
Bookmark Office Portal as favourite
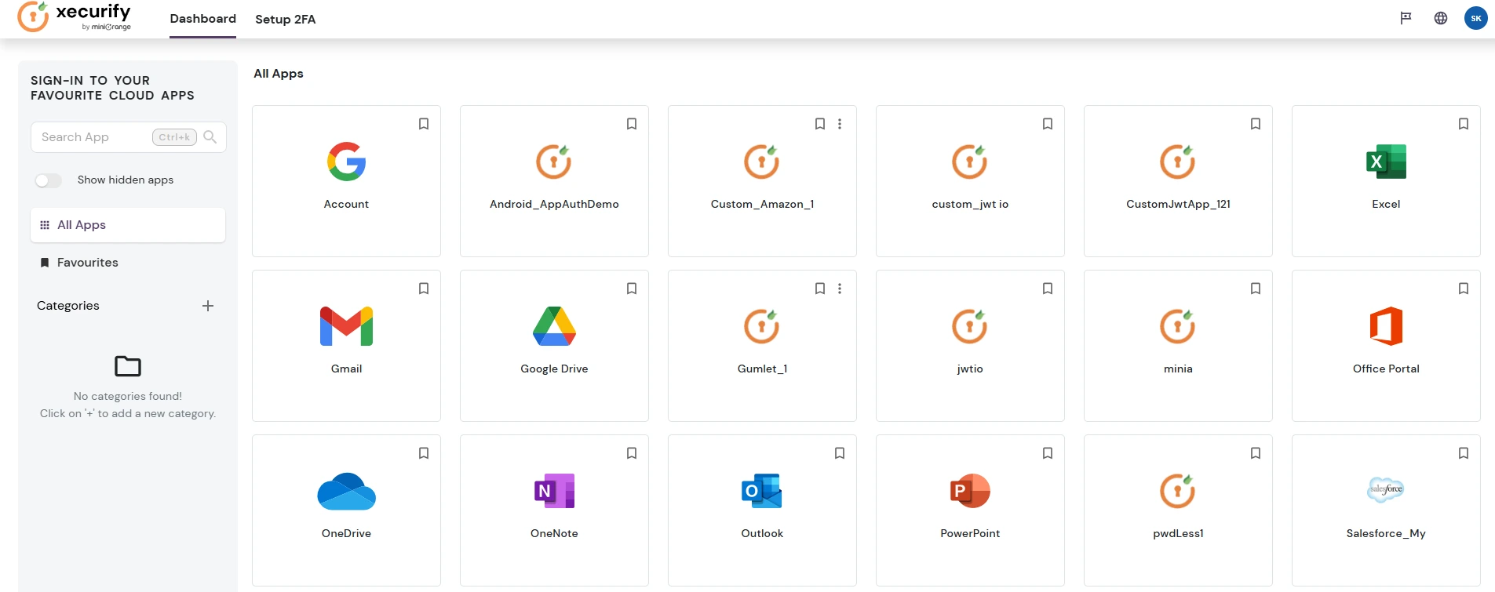click(1464, 289)
